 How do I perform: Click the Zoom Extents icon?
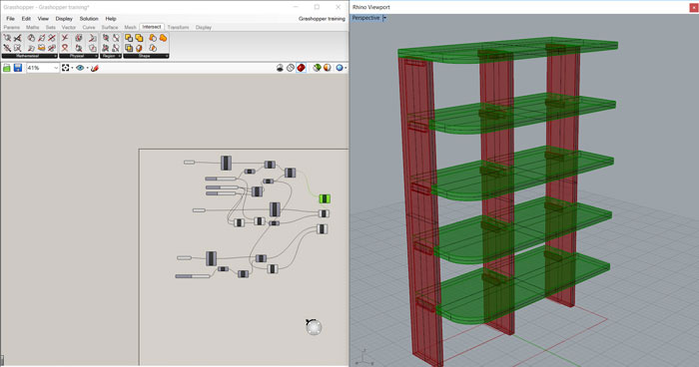click(66, 68)
